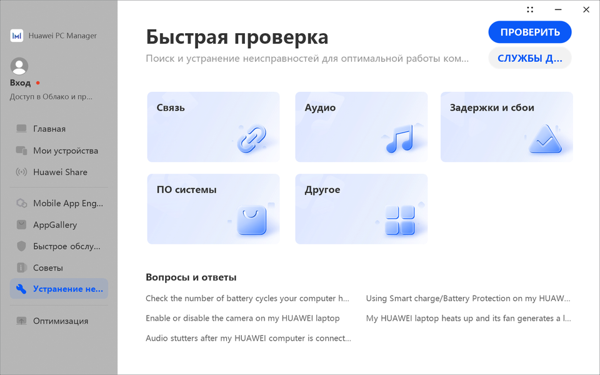The width and height of the screenshot is (600, 375).
Task: Click the user avatar profile icon
Action: [x=19, y=66]
